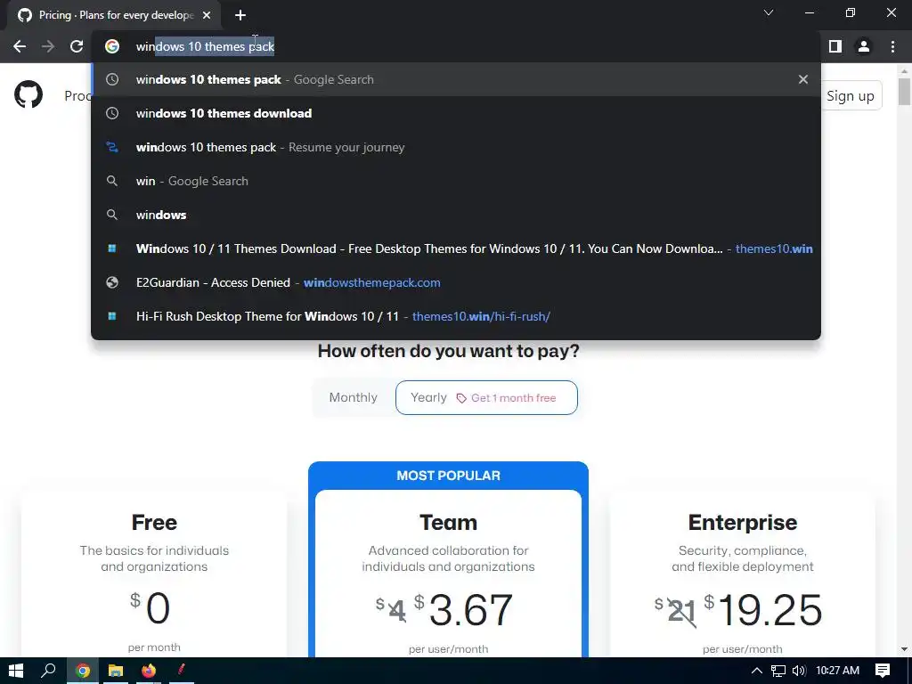912x684 pixels.
Task: Click the 'How often do you want to pay?' heading
Action: [x=449, y=351]
